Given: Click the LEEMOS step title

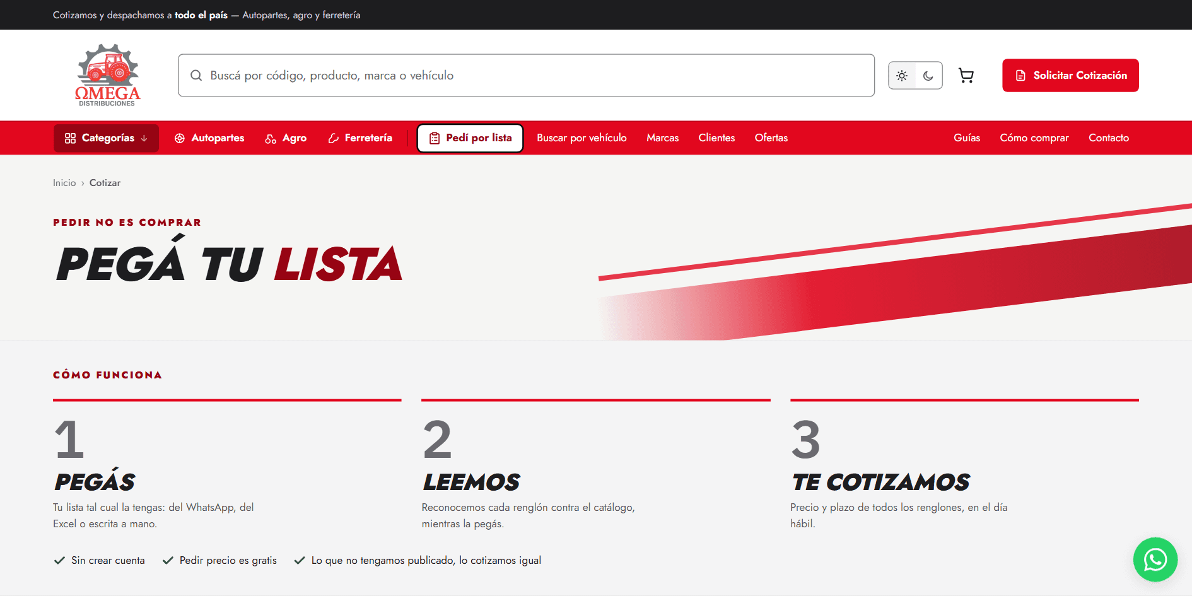Looking at the screenshot, I should point(471,482).
